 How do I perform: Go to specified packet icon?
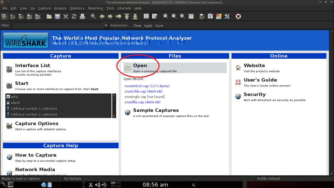point(119,16)
